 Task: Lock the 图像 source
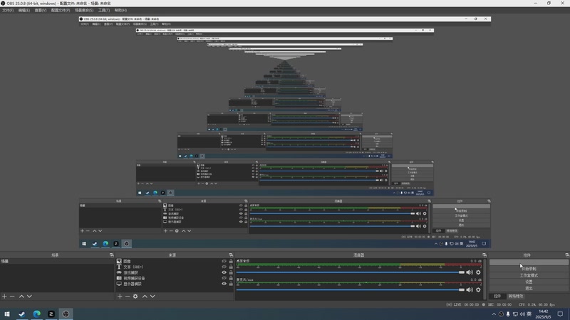pyautogui.click(x=230, y=261)
